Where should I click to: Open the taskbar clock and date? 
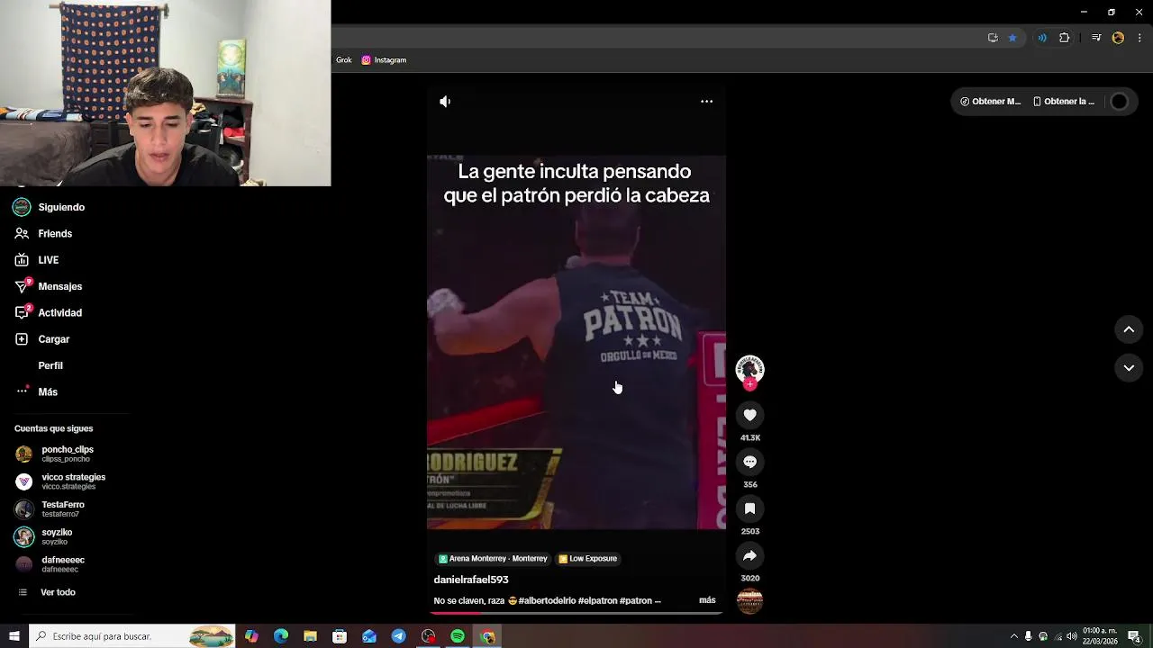1100,636
